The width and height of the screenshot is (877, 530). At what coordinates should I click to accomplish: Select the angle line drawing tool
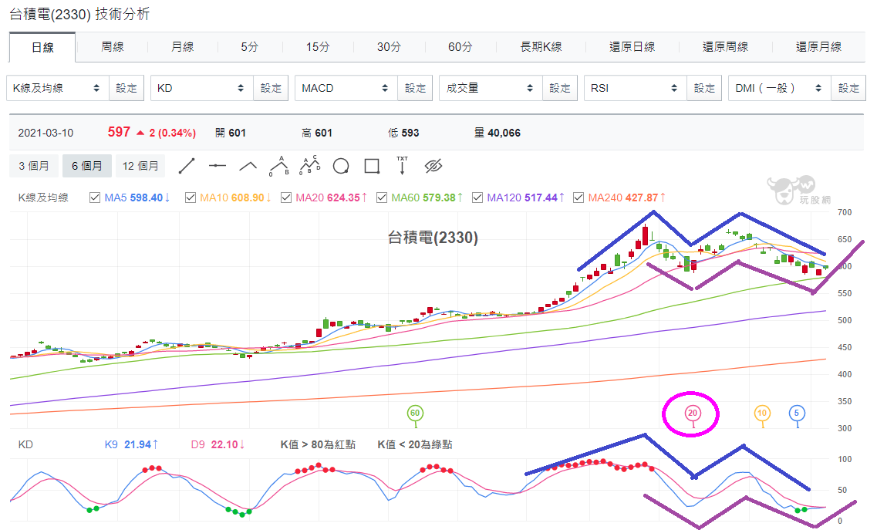coord(248,166)
